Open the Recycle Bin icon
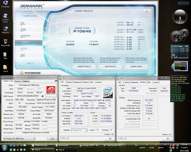The height and width of the screenshot is (152, 191). [x=5, y=43]
